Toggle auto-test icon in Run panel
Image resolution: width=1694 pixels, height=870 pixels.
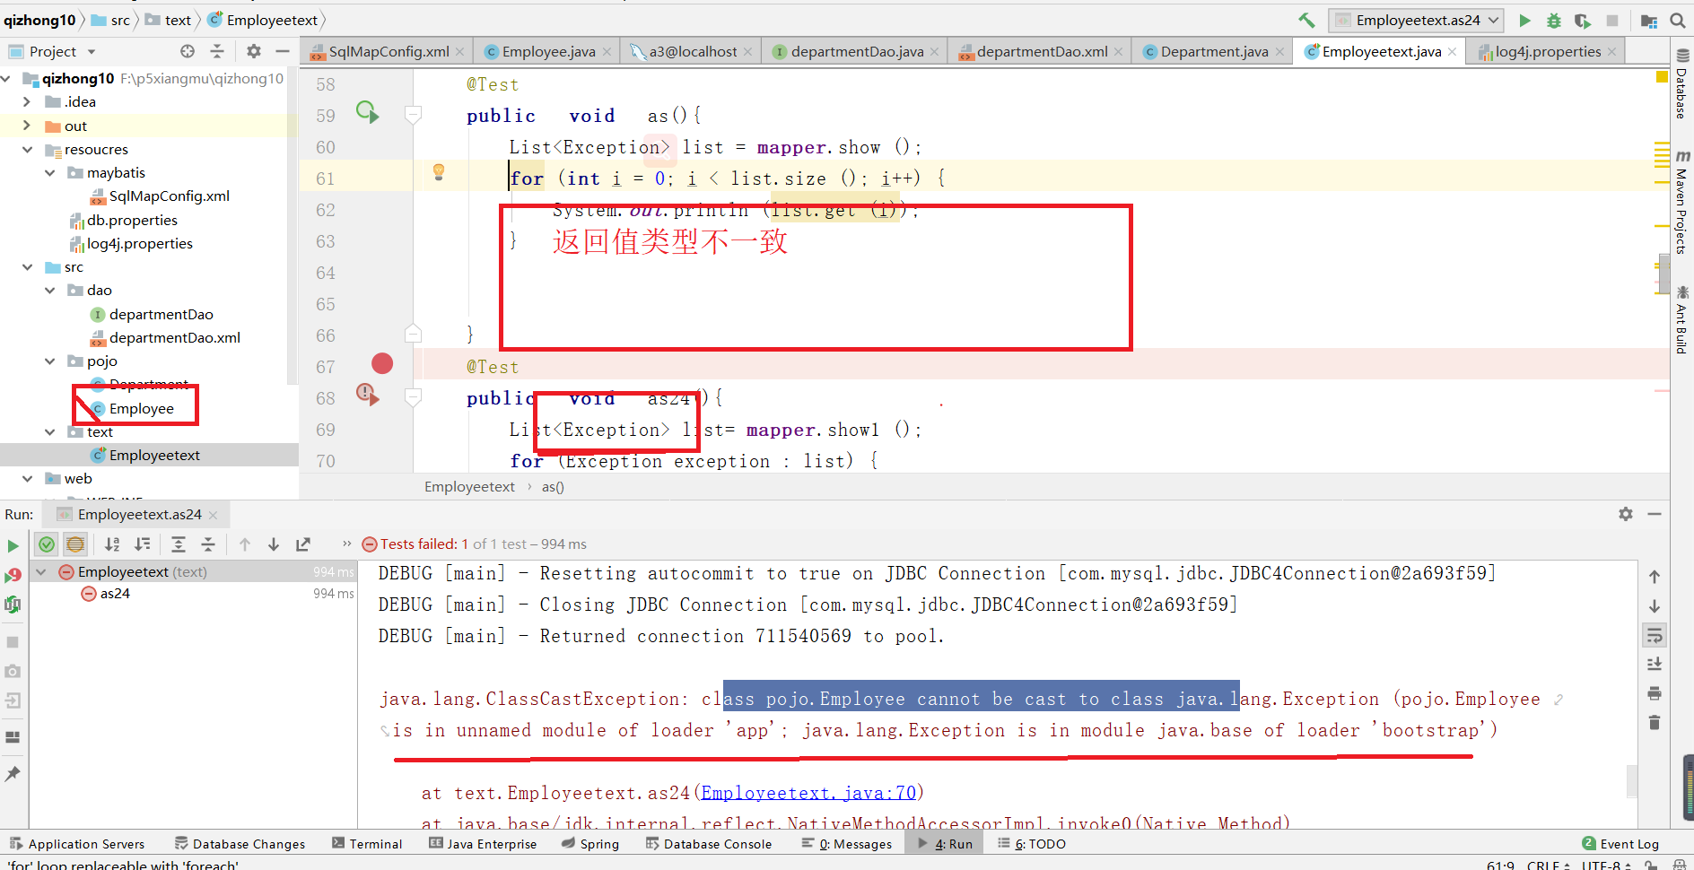coord(13,605)
